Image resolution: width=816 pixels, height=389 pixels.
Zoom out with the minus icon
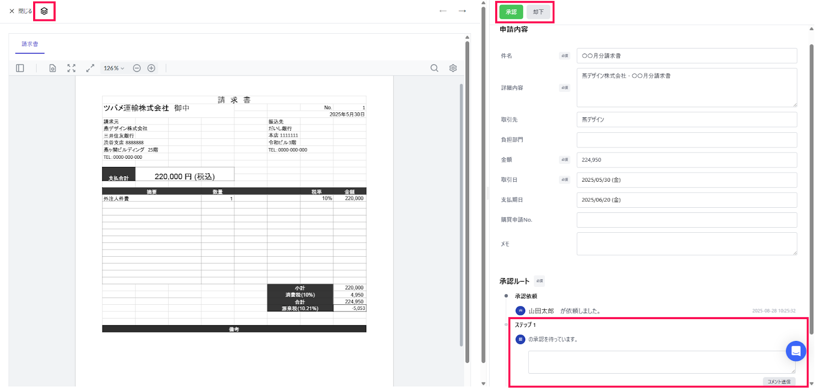pyautogui.click(x=137, y=68)
